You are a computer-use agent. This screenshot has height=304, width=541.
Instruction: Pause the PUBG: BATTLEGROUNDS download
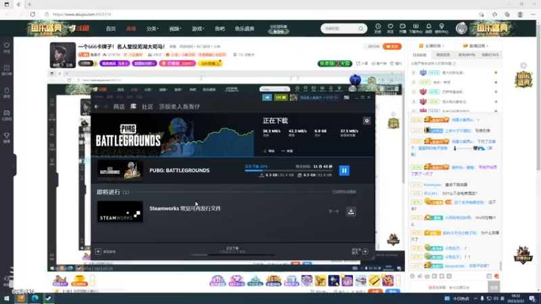point(344,171)
